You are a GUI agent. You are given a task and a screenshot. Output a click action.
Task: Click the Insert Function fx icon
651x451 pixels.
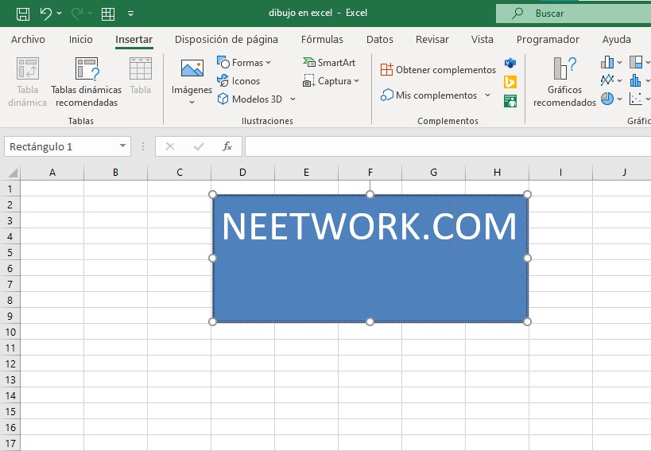pyautogui.click(x=227, y=146)
